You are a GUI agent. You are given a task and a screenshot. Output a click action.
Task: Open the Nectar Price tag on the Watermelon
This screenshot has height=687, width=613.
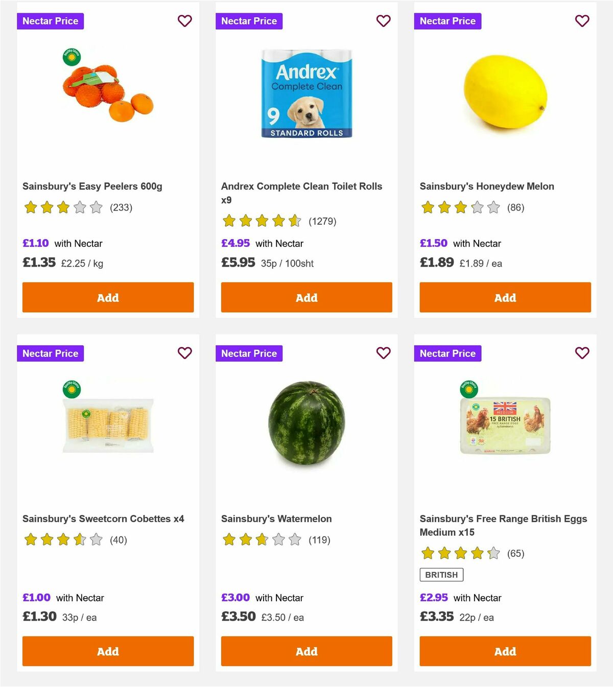249,353
